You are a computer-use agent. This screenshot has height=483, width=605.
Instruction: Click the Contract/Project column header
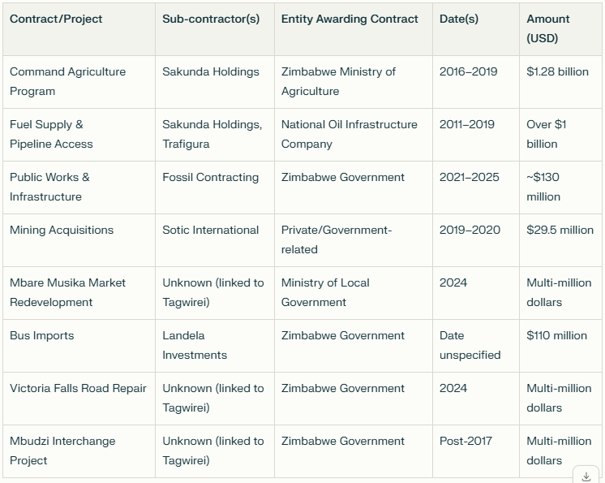[56, 19]
